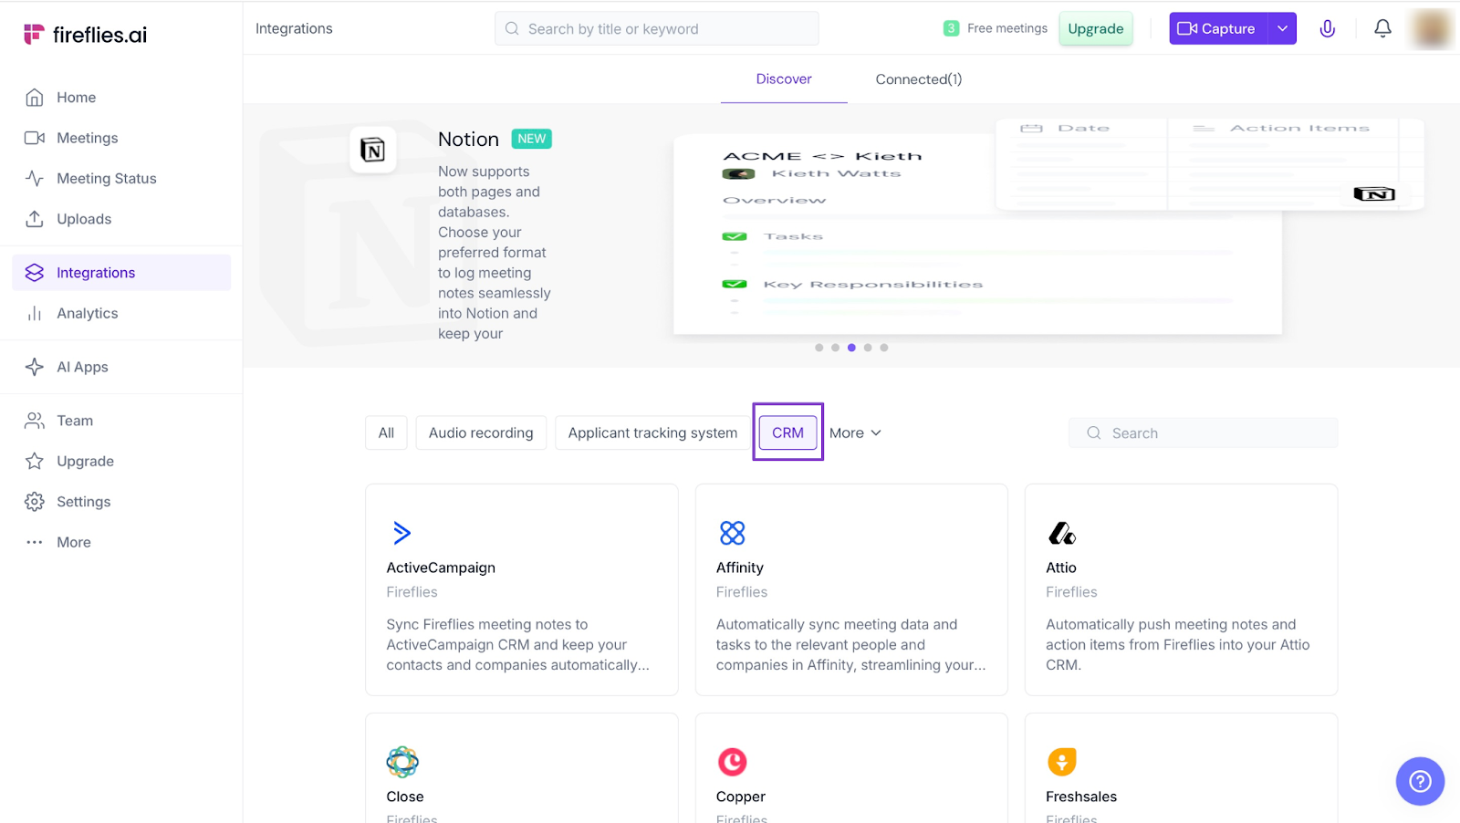Switch to the Discover tab
The width and height of the screenshot is (1460, 823).
pyautogui.click(x=784, y=79)
